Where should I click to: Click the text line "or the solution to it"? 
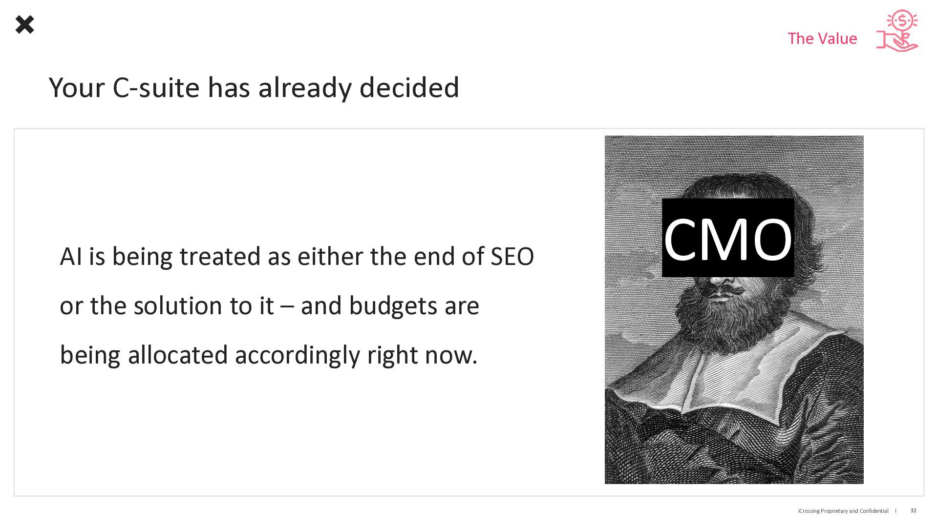coord(167,306)
